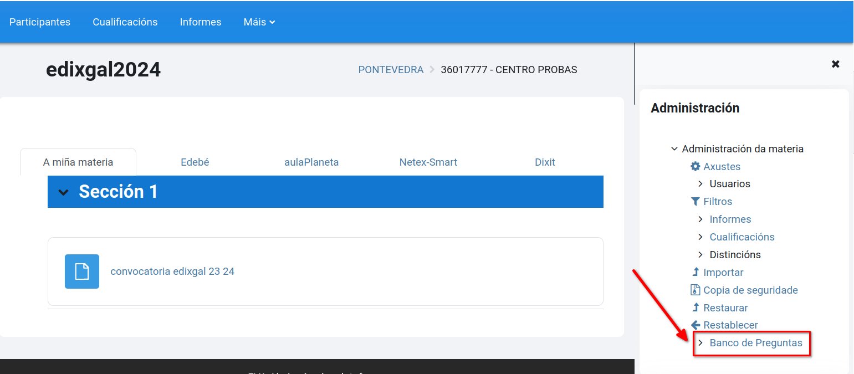Open the Máis dropdown menu
This screenshot has width=854, height=374.
coord(259,22)
